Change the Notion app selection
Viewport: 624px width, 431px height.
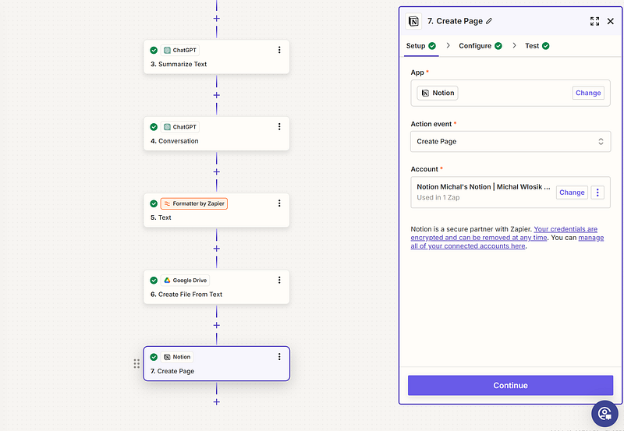[588, 93]
